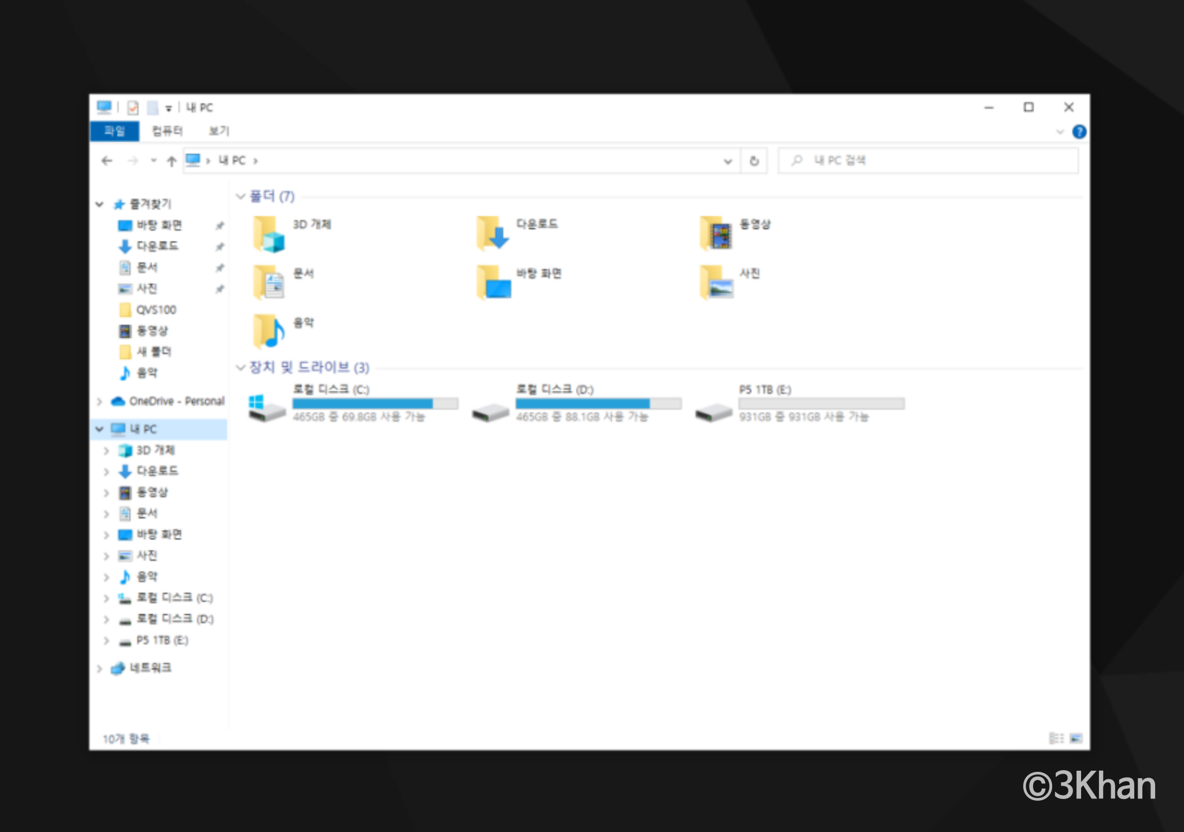Click the refresh button next to address bar
The width and height of the screenshot is (1184, 832).
click(x=754, y=161)
